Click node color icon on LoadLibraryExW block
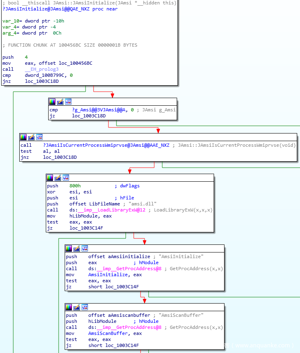The image size is (300, 353). point(50,177)
